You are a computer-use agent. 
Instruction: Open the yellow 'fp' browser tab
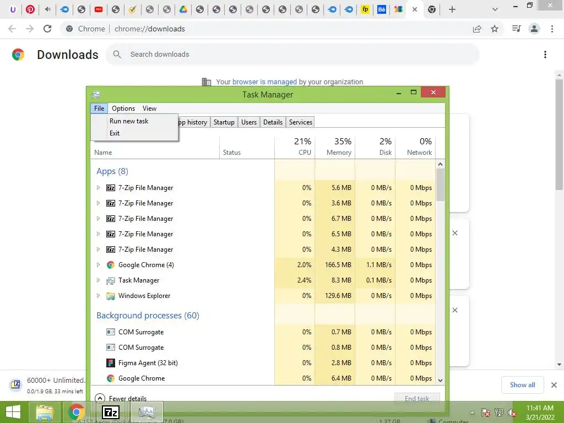click(365, 9)
